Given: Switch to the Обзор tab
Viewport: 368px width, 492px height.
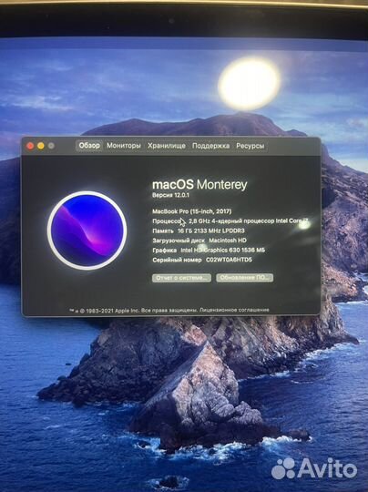Looking at the screenshot, I should [x=89, y=146].
